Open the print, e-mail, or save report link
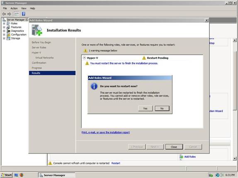 click(106, 132)
